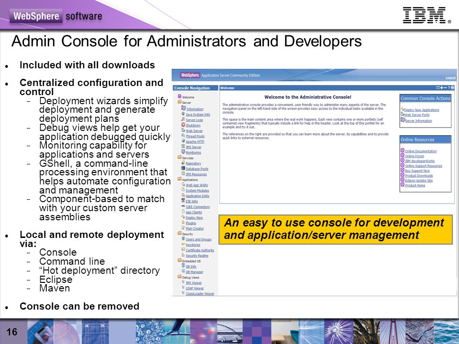Click the Database Pools cylinder icon
The height and width of the screenshot is (344, 459).
183,168
